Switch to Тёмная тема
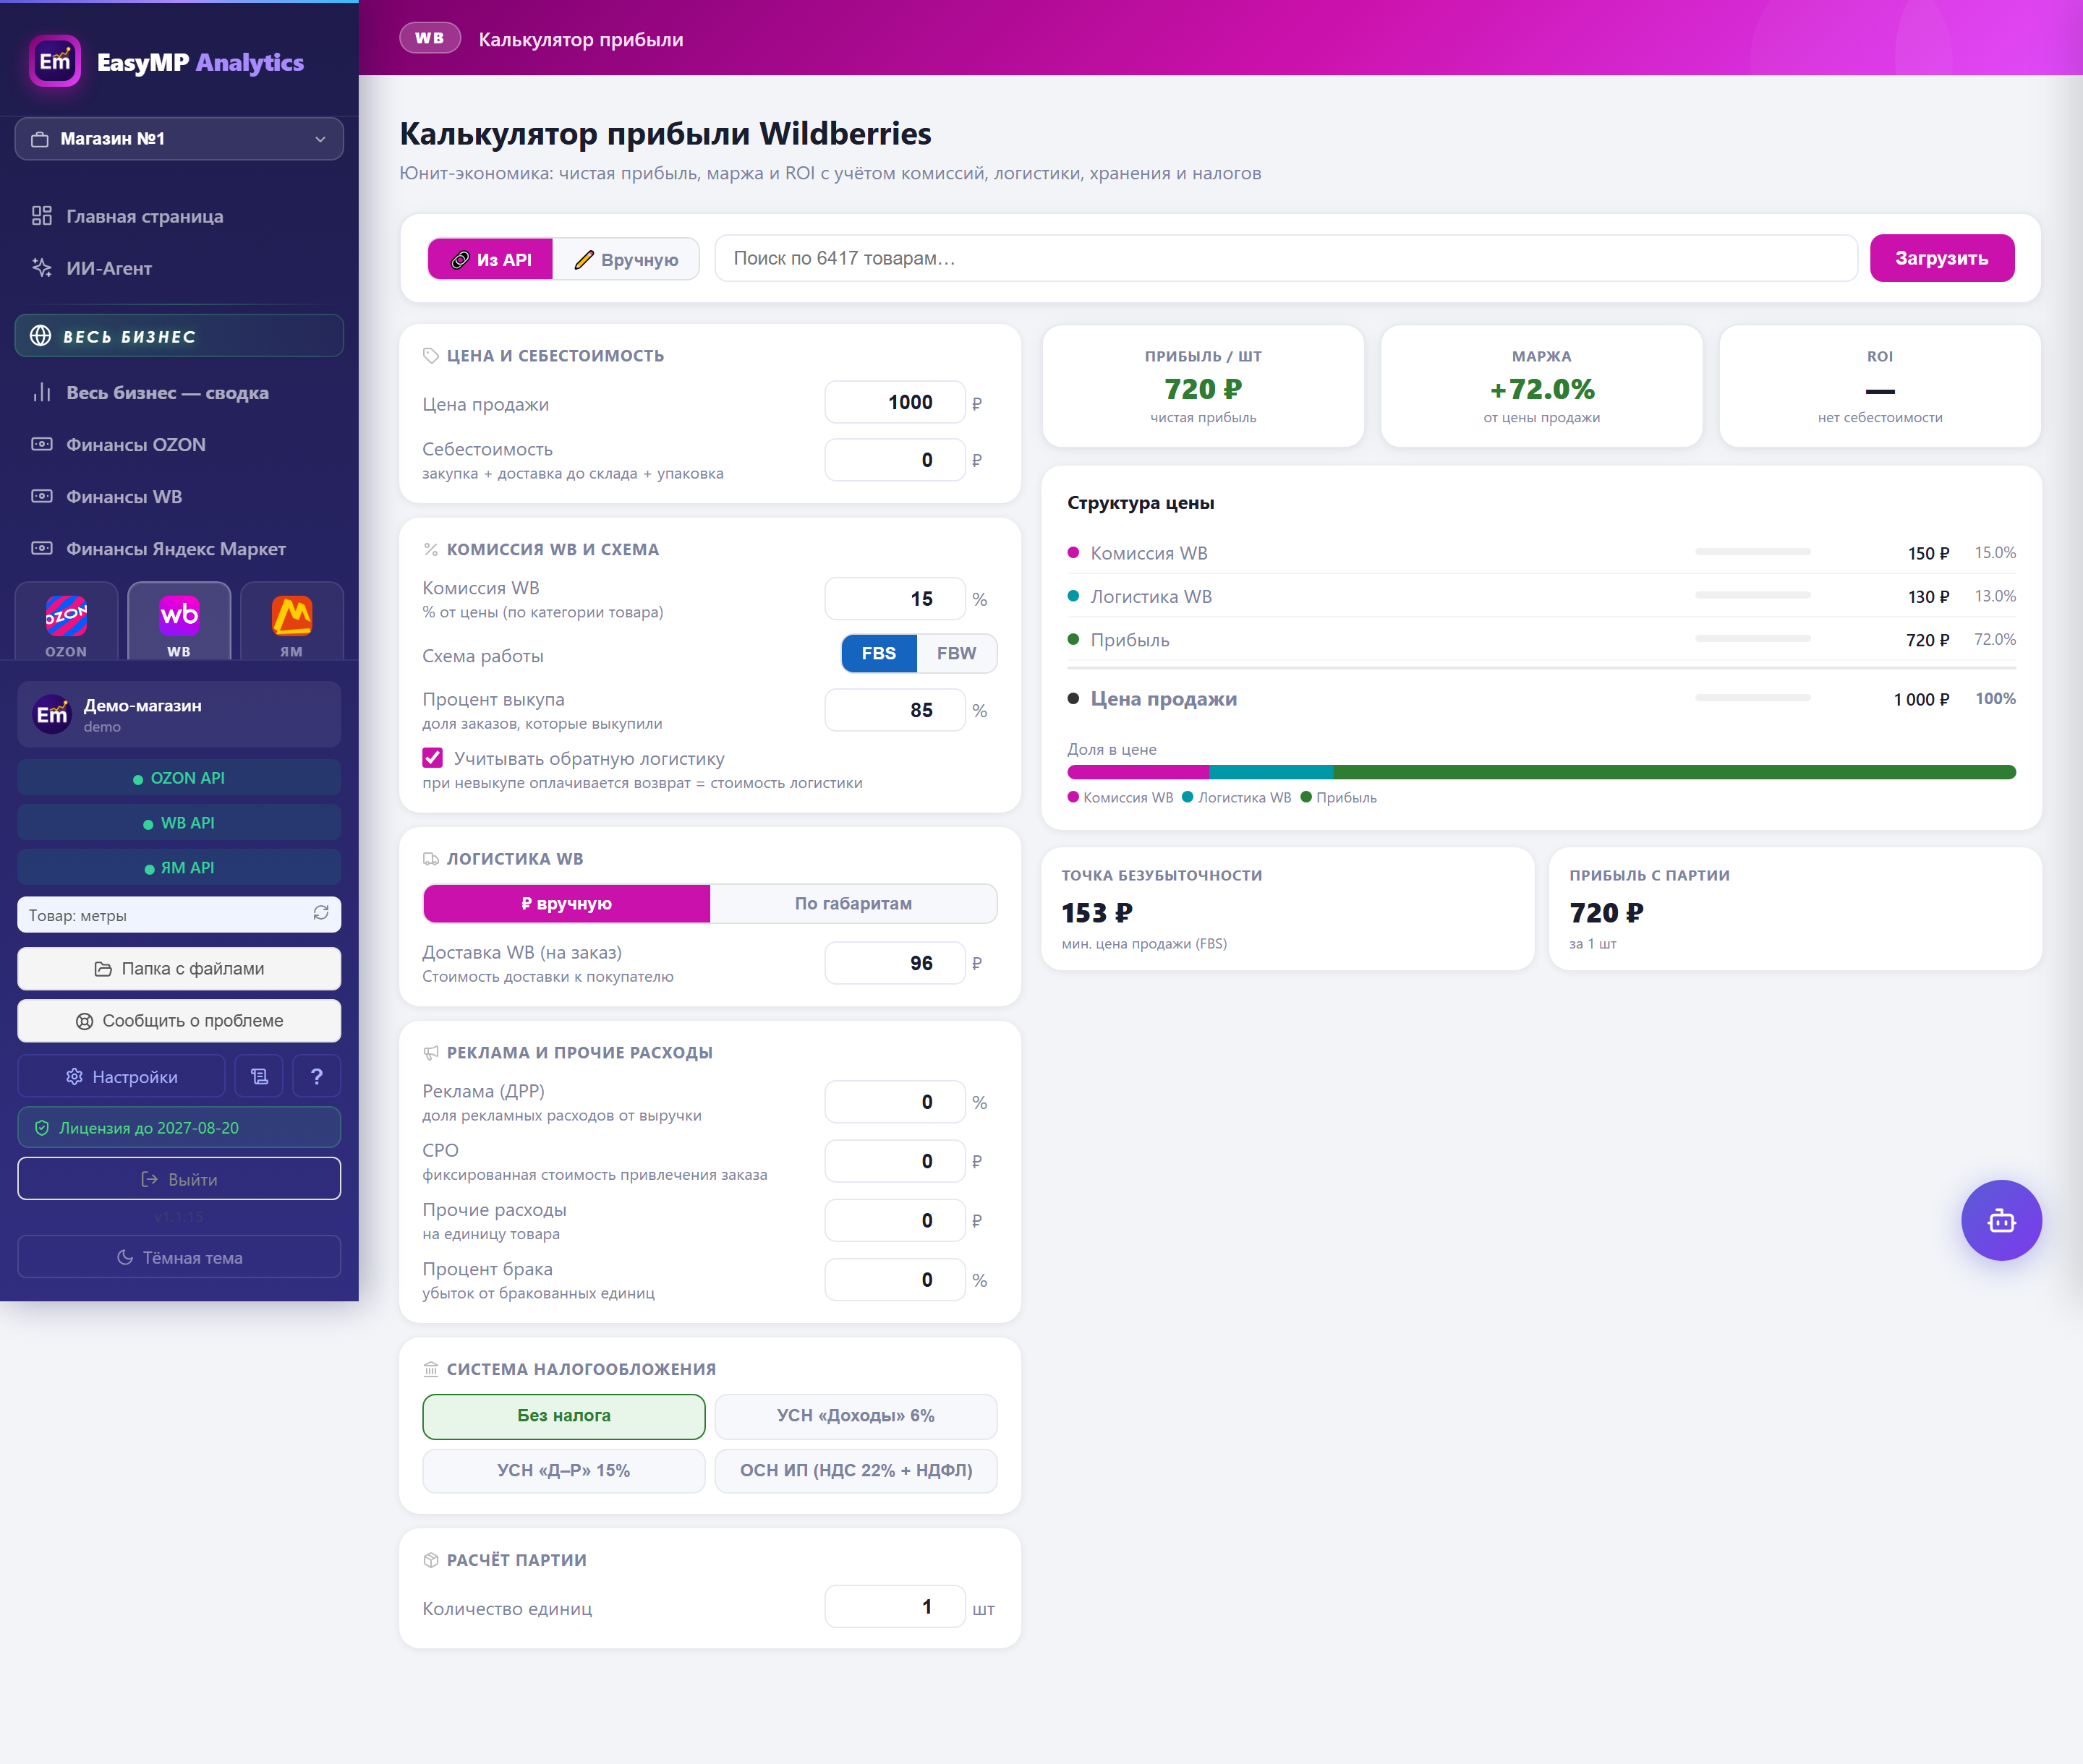 (179, 1257)
